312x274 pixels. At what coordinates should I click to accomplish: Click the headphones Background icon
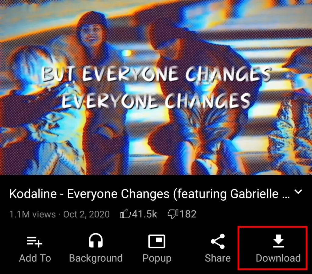pos(96,241)
